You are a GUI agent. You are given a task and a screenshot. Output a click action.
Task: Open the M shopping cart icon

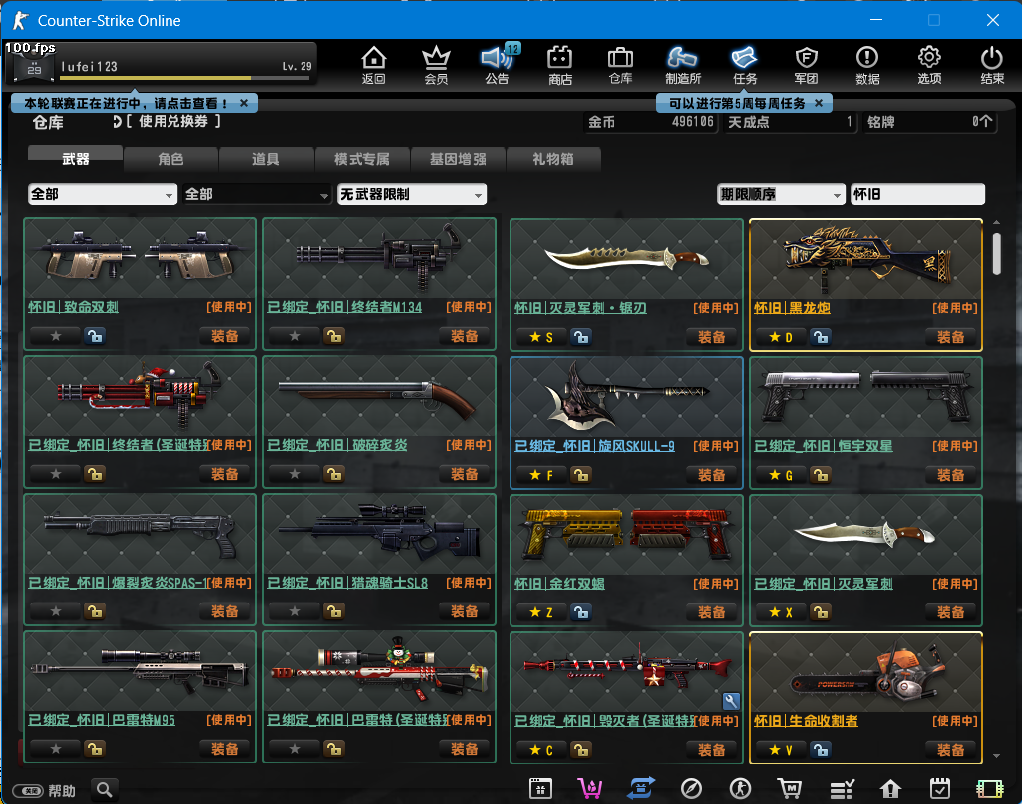click(790, 789)
